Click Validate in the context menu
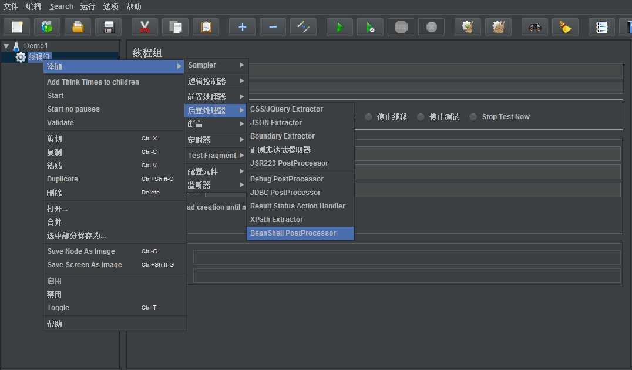Viewport: 632px width, 370px height. pyautogui.click(x=115, y=123)
